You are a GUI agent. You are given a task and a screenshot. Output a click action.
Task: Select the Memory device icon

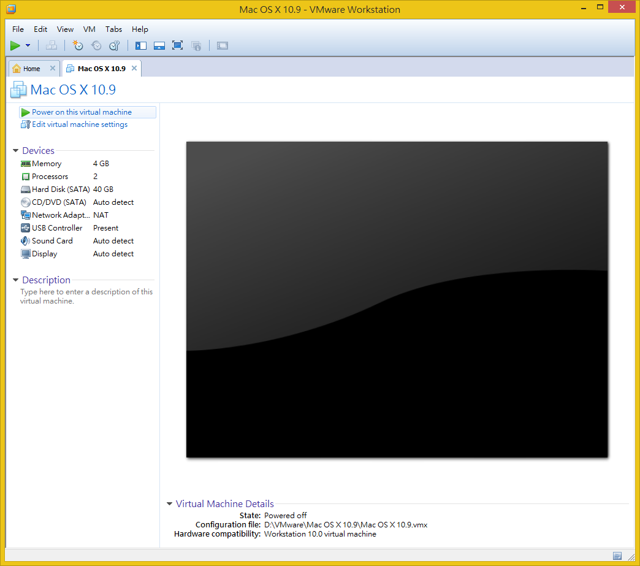click(25, 164)
